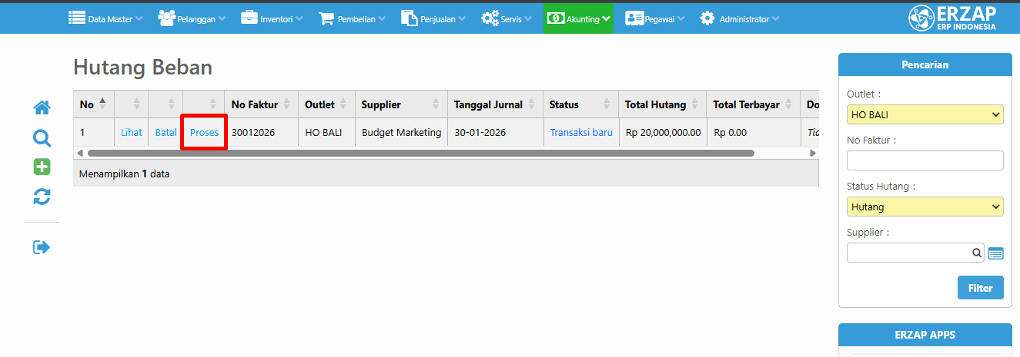Open the Inventori menu
Viewport: 1020px width, 357px height.
point(273,19)
